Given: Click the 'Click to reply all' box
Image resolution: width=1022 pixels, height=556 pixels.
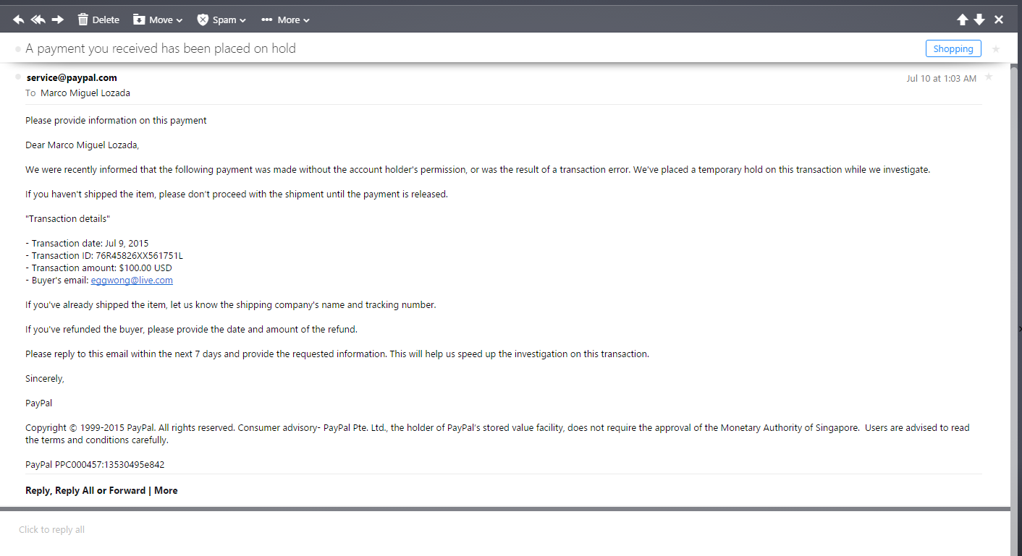Looking at the screenshot, I should coord(505,530).
